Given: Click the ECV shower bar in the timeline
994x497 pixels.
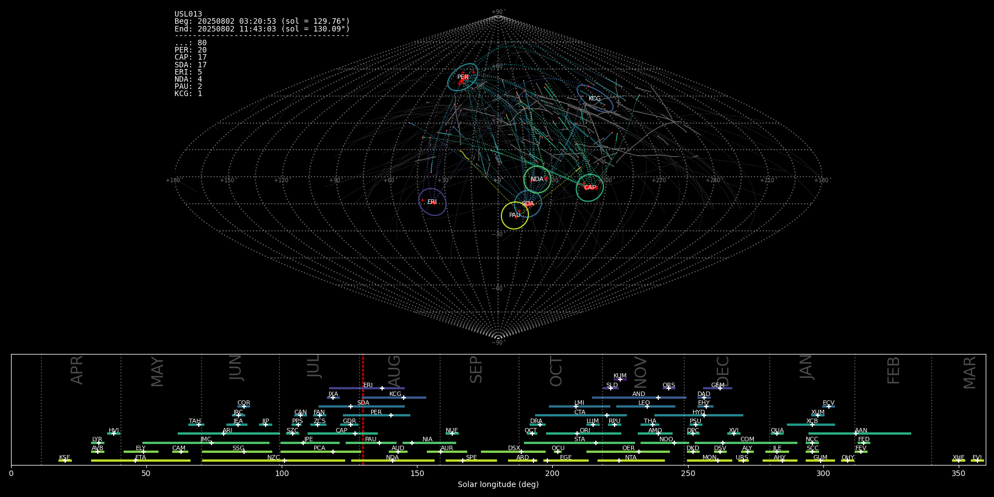Looking at the screenshot, I should click(x=828, y=406).
